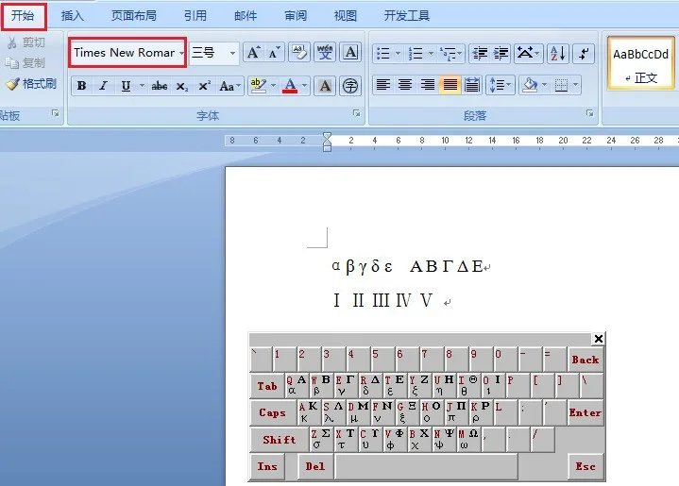The image size is (679, 486).
Task: Open the 开始 tab
Action: click(x=23, y=16)
